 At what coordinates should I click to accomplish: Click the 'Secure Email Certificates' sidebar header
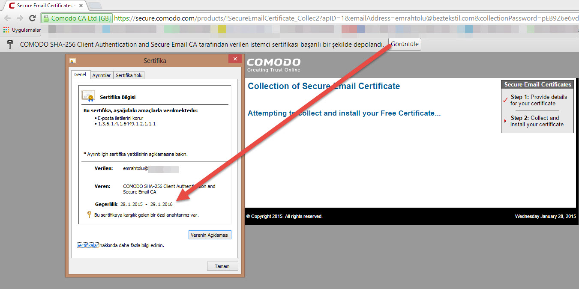pyautogui.click(x=537, y=85)
